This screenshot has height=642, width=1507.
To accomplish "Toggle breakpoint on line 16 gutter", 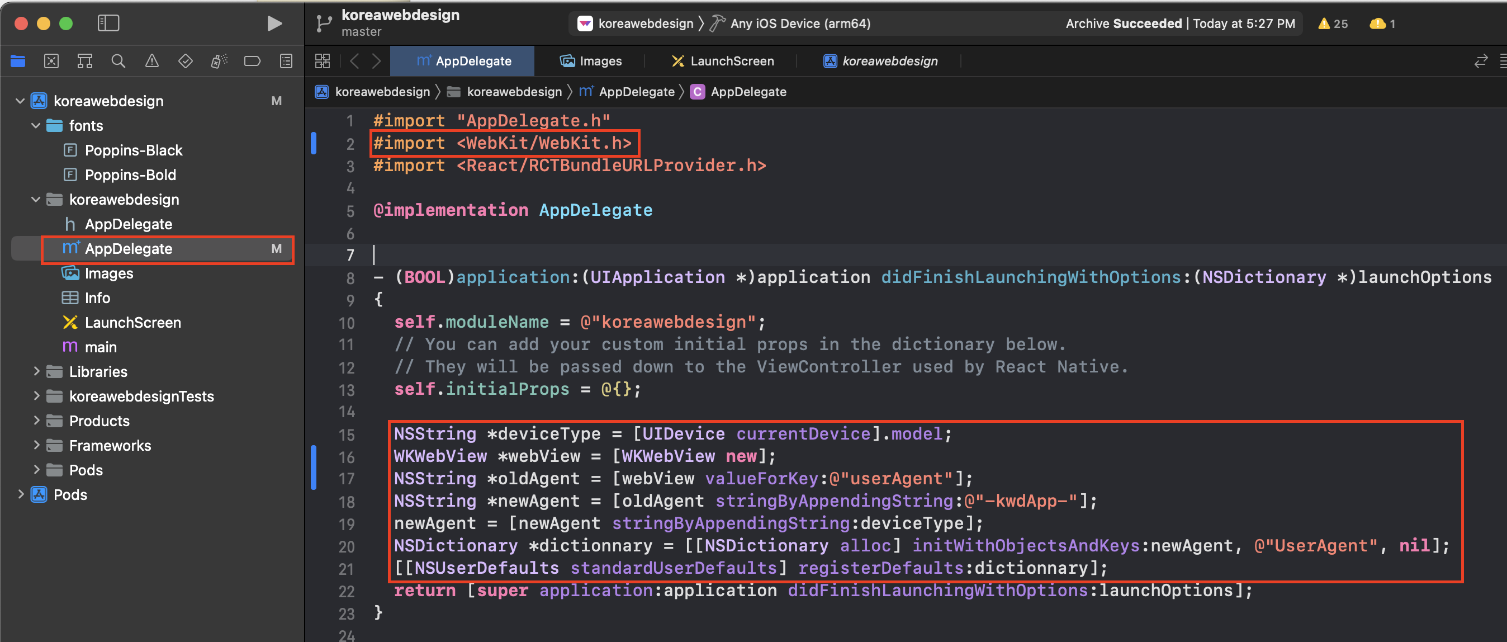I will coord(347,457).
